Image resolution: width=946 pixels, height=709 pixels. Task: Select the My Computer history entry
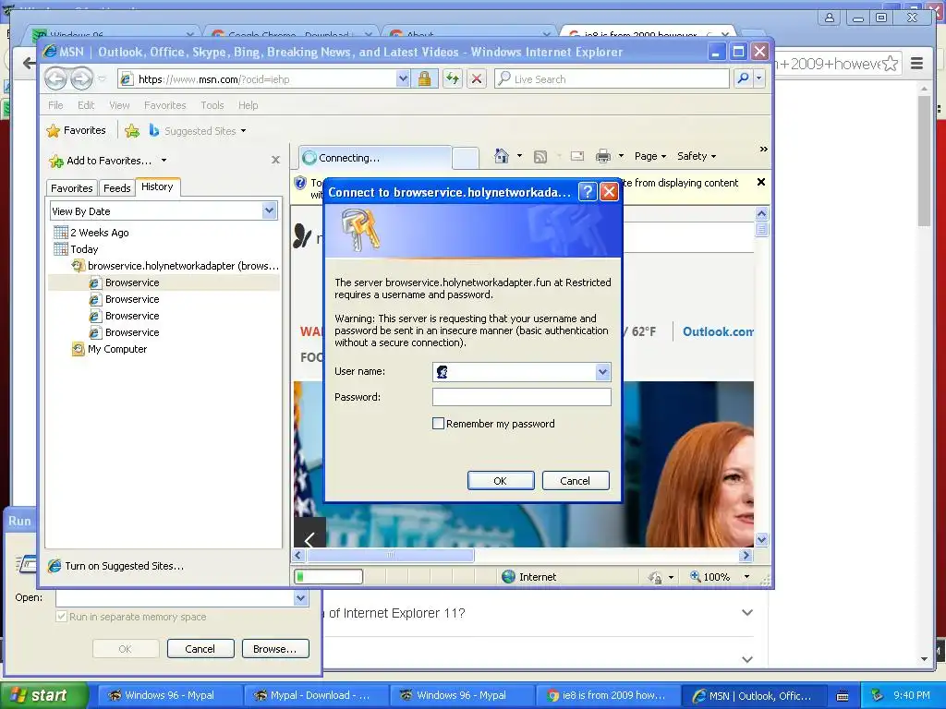tap(117, 349)
